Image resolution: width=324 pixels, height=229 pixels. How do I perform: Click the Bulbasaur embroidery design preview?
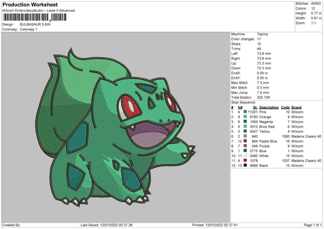pos(116,127)
